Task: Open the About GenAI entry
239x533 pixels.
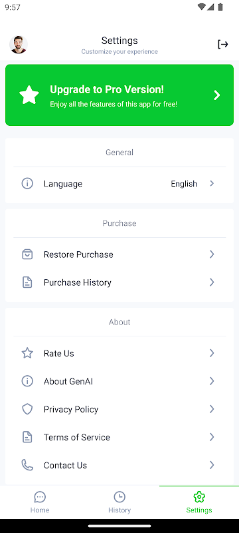Action: 119,381
